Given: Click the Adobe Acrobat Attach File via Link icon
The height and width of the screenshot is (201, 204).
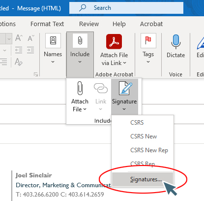Looking at the screenshot, I should (114, 41).
